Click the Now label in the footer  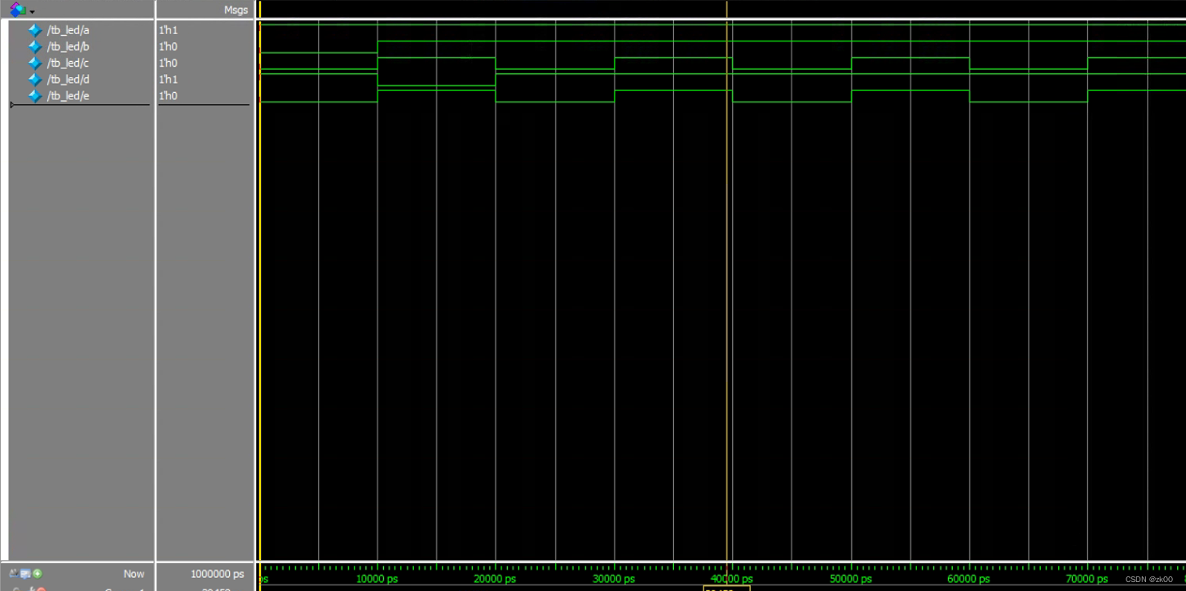click(x=134, y=574)
